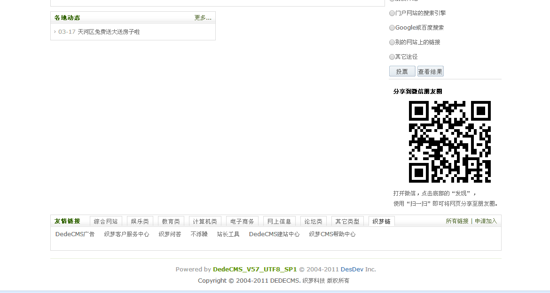The width and height of the screenshot is (550, 293).
Task: Pick the 其它途径 radio option
Action: click(x=392, y=57)
